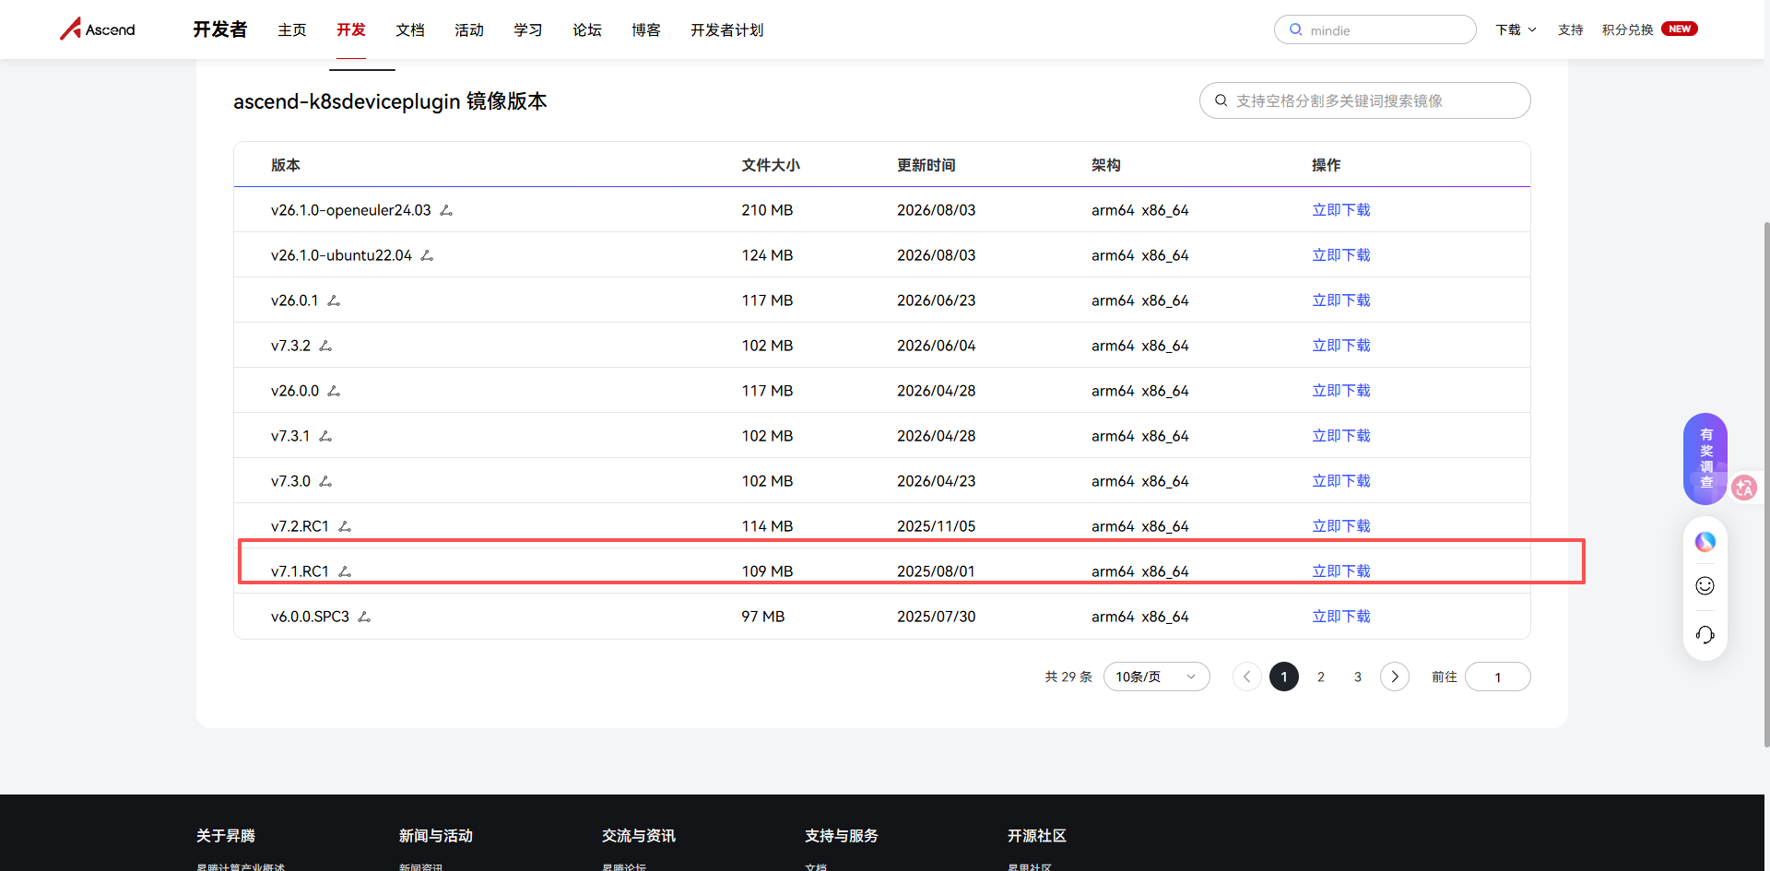Open the 论坛 menu item
Image resolution: width=1770 pixels, height=871 pixels.
coord(587,29)
